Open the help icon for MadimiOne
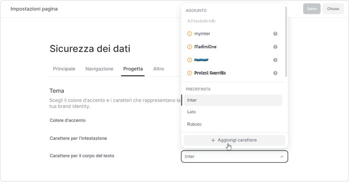This screenshot has height=182, width=349. click(x=275, y=47)
